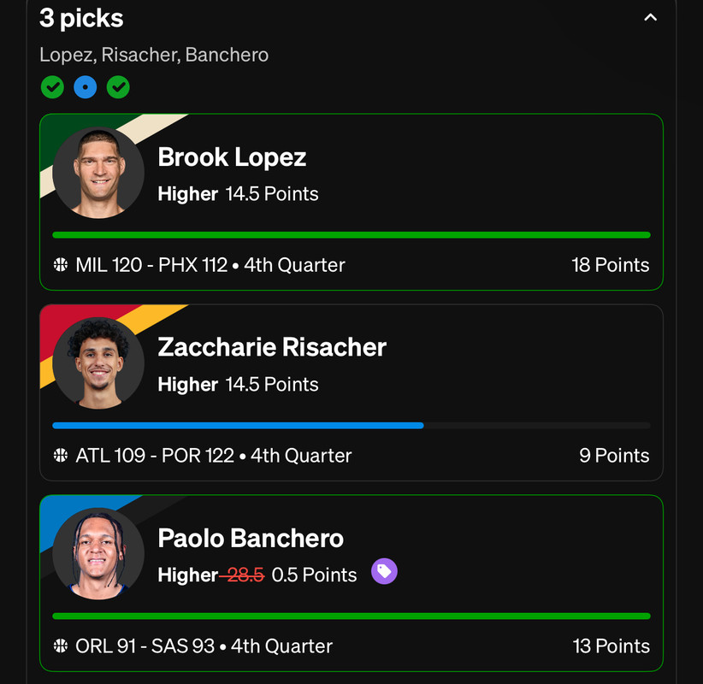This screenshot has height=684, width=703.
Task: Click basketball icon beside ATL 109 score
Action: click(61, 456)
